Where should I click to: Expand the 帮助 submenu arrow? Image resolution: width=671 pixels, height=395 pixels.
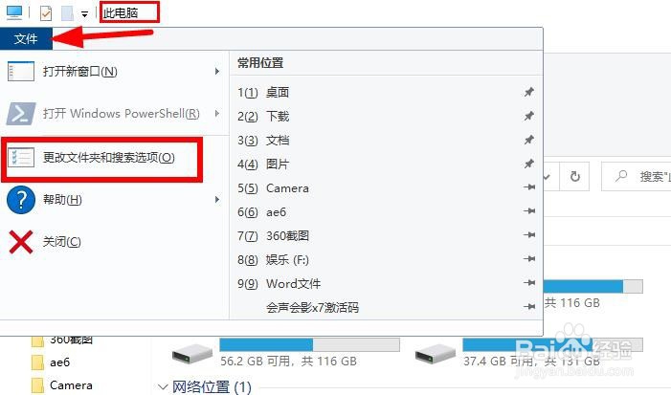(x=217, y=200)
